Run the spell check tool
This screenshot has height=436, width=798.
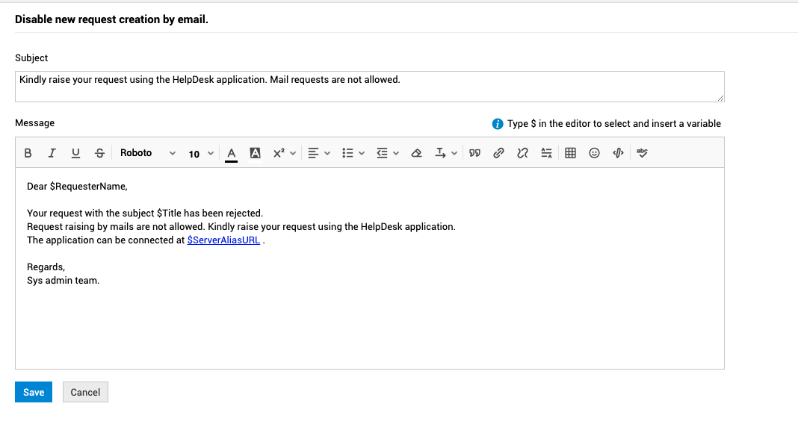pyautogui.click(x=641, y=153)
